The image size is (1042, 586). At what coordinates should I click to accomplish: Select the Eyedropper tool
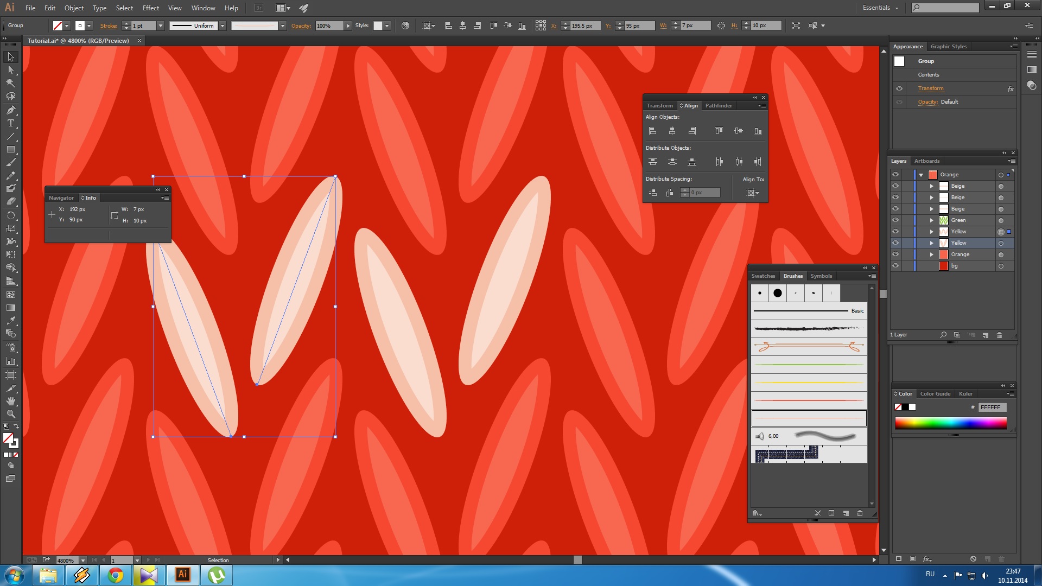pos(10,321)
